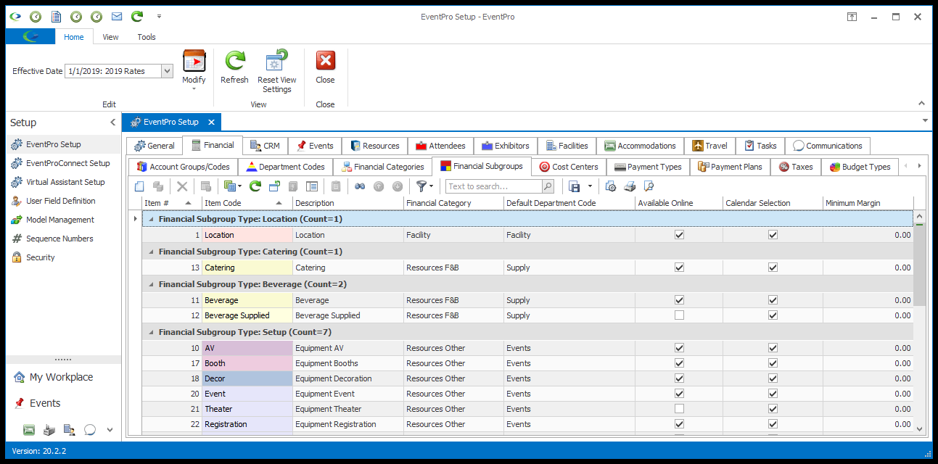Open the Cost Centers tab
The width and height of the screenshot is (938, 464).
569,167
